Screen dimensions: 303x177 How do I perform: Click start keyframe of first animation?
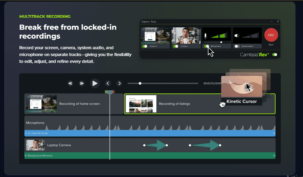point(144,145)
